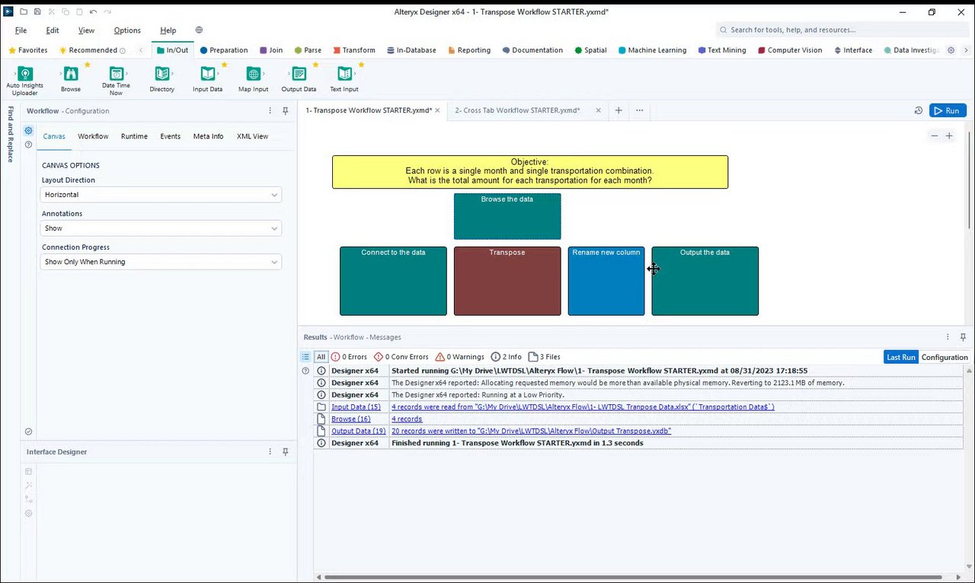Switch to Cross Tab Workflow STARTER tab
The width and height of the screenshot is (975, 583).
click(x=517, y=110)
